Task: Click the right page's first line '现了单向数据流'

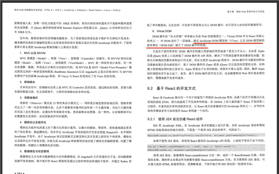Action: point(205,25)
